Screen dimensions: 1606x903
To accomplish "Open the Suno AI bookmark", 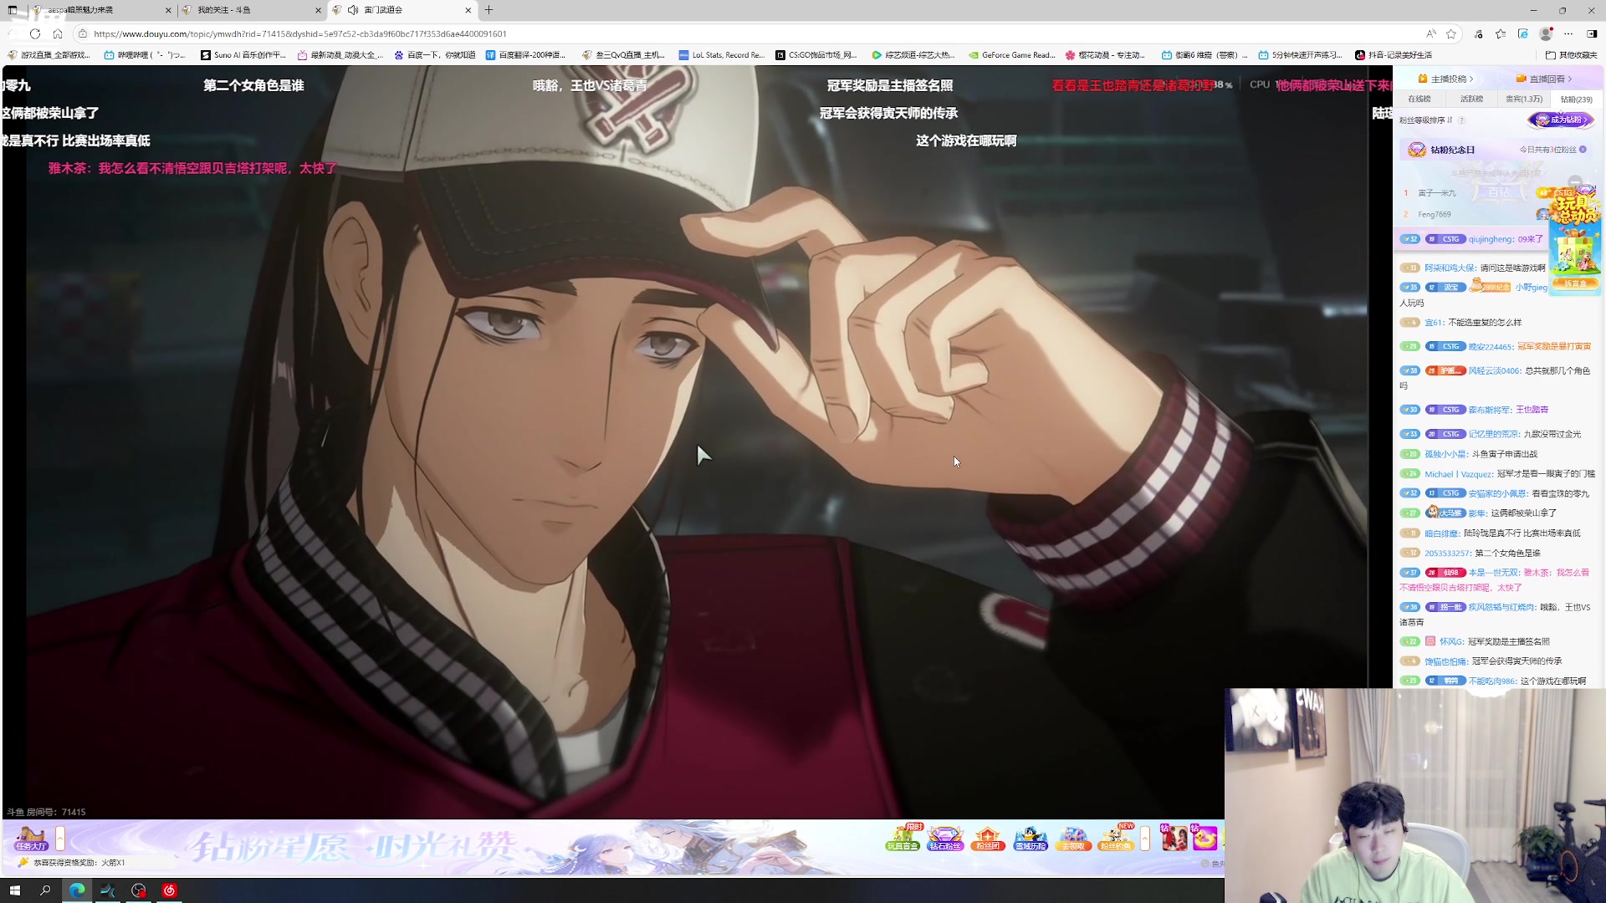I will coord(243,55).
